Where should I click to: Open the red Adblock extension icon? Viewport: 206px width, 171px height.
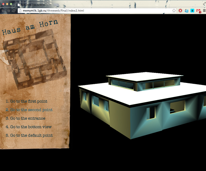click(x=180, y=11)
